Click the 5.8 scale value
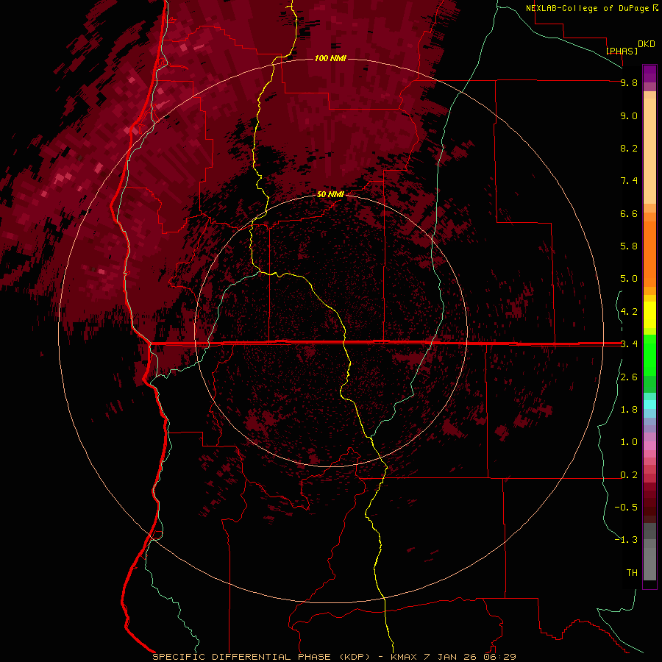The height and width of the screenshot is (662, 662). tap(629, 246)
